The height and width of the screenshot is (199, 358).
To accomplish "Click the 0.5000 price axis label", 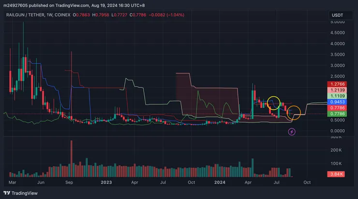I will pyautogui.click(x=338, y=120).
